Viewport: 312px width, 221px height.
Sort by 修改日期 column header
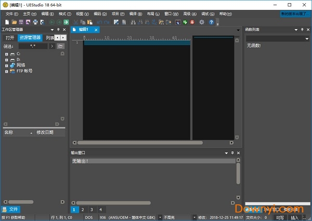(50, 132)
